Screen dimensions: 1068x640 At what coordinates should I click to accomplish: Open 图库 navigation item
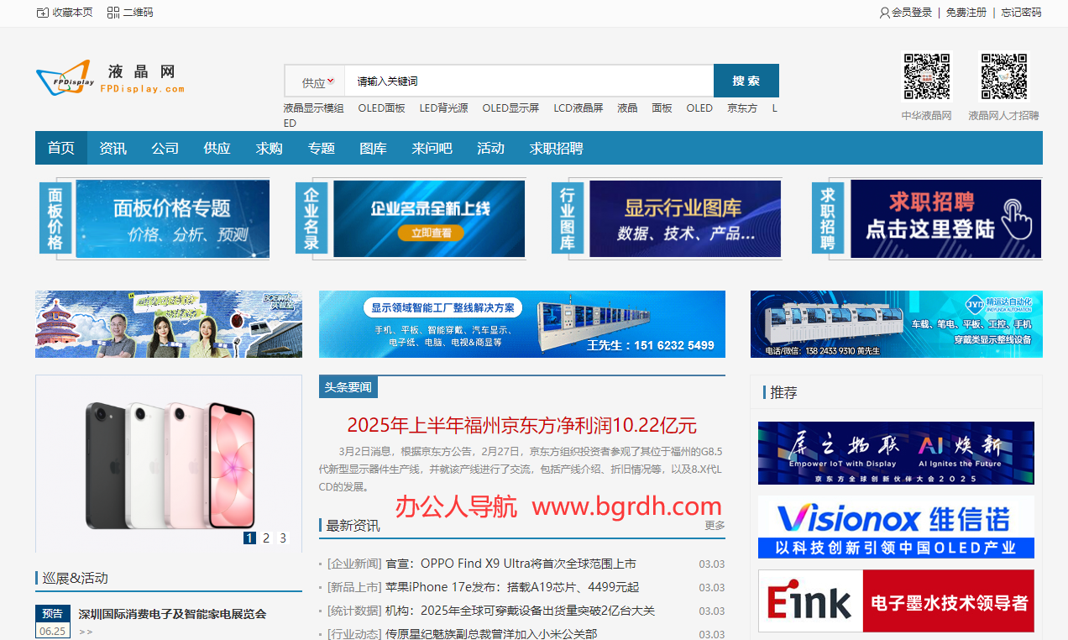coord(374,148)
